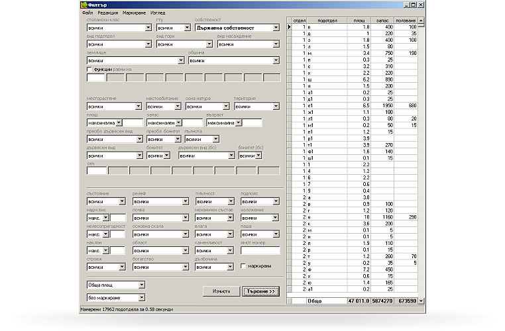
Task: Toggle the 'маркирани' checkbox
Action: tap(243, 267)
